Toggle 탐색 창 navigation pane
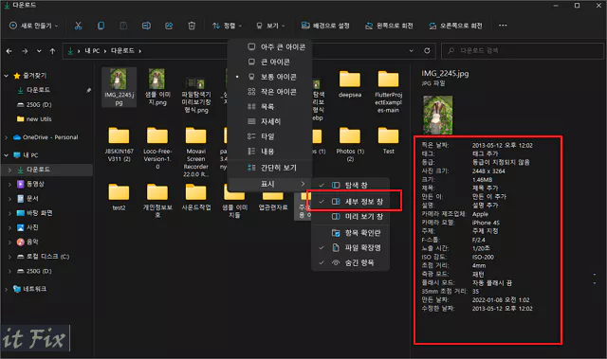Viewport: 607px width, 359px height. [x=350, y=185]
